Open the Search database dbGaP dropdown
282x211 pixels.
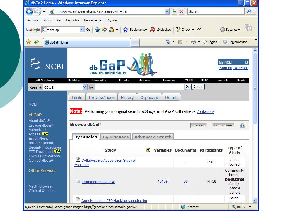[x=85, y=87]
